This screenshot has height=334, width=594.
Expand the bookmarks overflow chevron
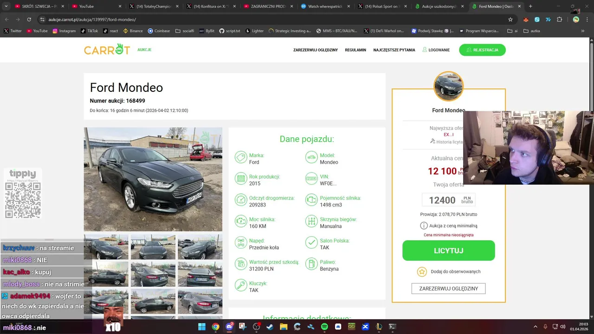583,31
